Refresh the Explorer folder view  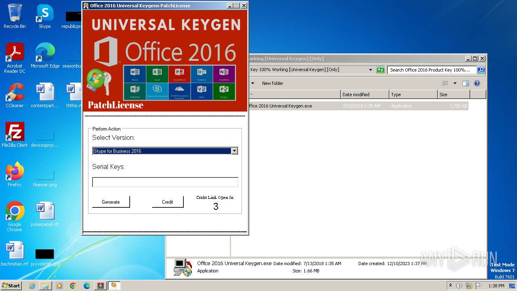(x=380, y=70)
